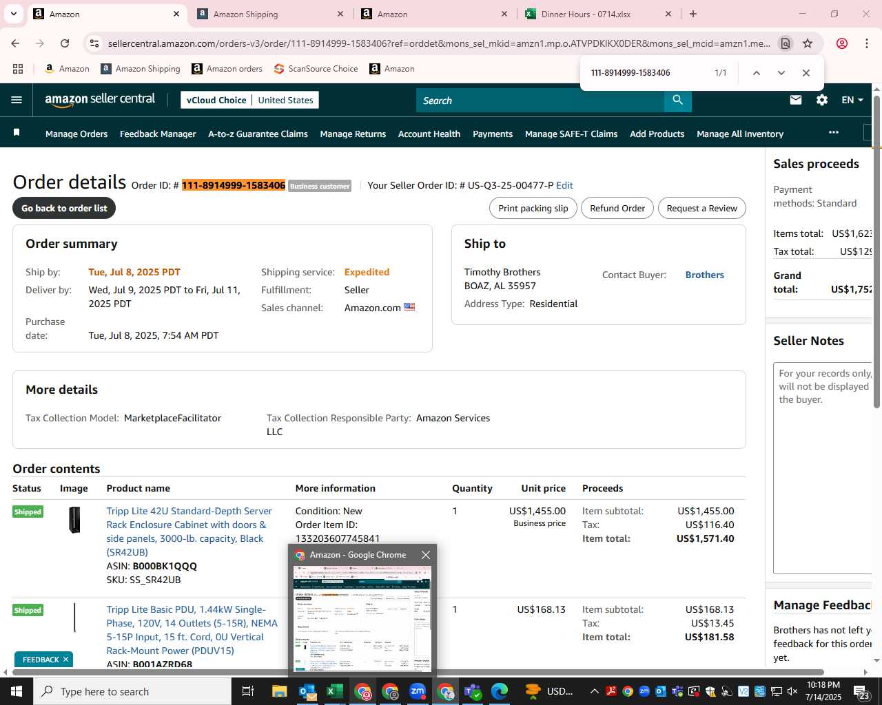The width and height of the screenshot is (882, 705).
Task: Open the Chrome three-dot menu
Action: (x=867, y=43)
